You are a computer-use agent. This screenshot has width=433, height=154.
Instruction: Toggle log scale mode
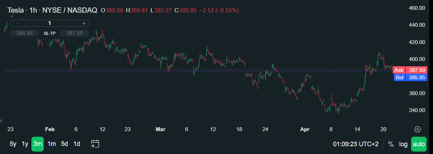(x=403, y=144)
